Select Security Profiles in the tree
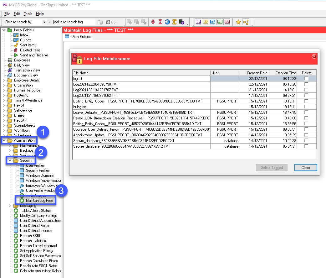Image resolution: width=326 pixels, height=278 pixels. (38, 170)
